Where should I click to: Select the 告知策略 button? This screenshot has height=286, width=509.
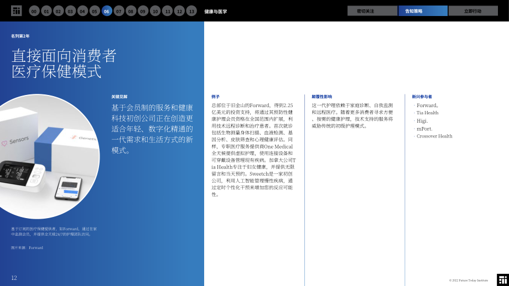click(x=423, y=10)
